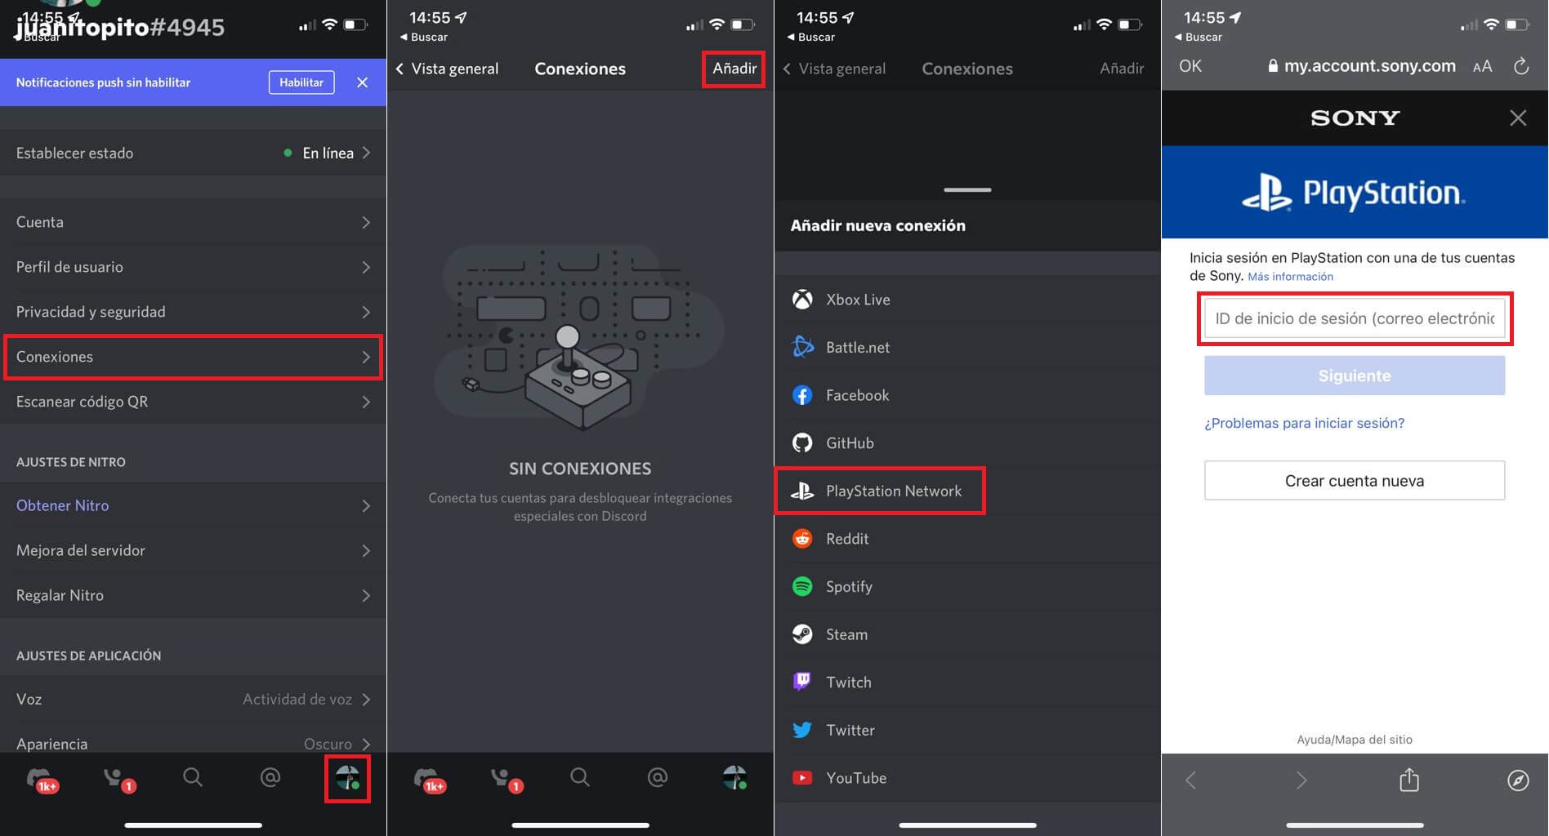Viewport: 1549px width, 836px height.
Task: Open Privacidad y seguridad row
Action: (x=193, y=312)
